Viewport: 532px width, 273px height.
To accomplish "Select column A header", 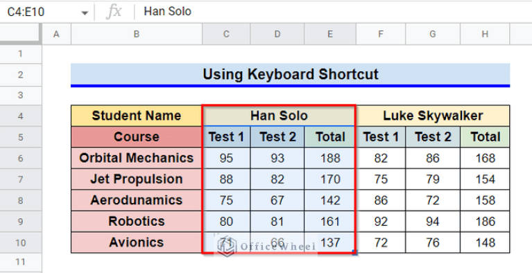I will point(56,34).
